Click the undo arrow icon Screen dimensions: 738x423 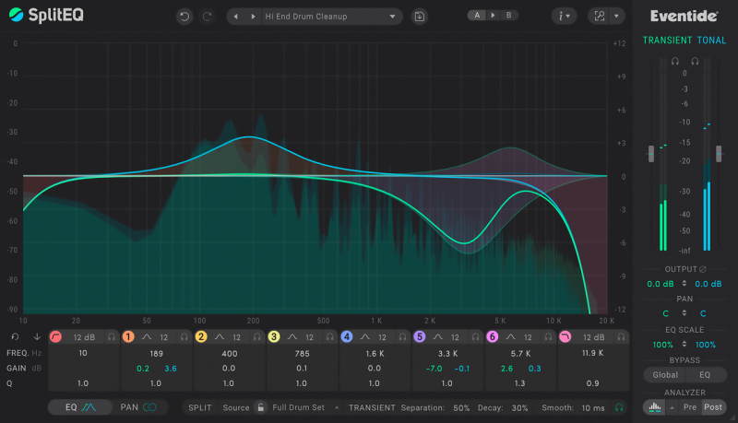[x=184, y=17]
